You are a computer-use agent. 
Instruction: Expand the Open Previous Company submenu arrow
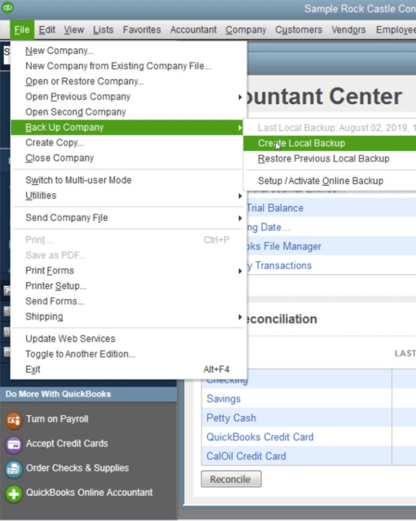point(240,97)
